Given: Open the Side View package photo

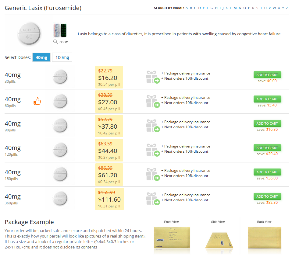Looking at the screenshot, I should pos(219,240).
